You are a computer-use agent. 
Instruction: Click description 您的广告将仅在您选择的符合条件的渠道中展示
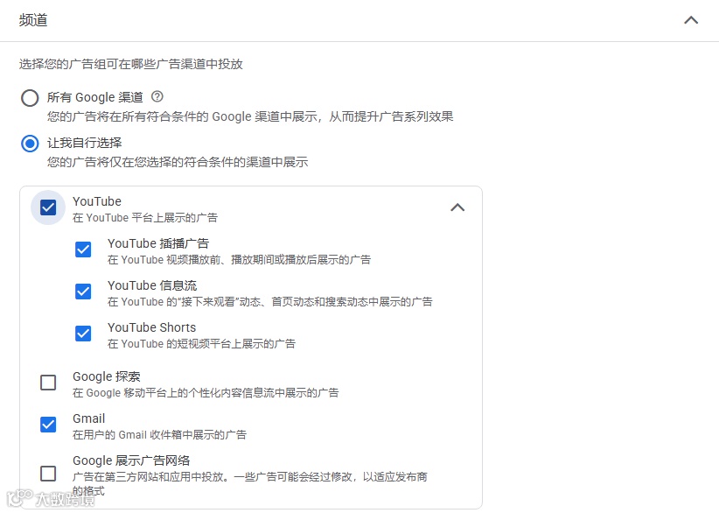click(x=178, y=162)
